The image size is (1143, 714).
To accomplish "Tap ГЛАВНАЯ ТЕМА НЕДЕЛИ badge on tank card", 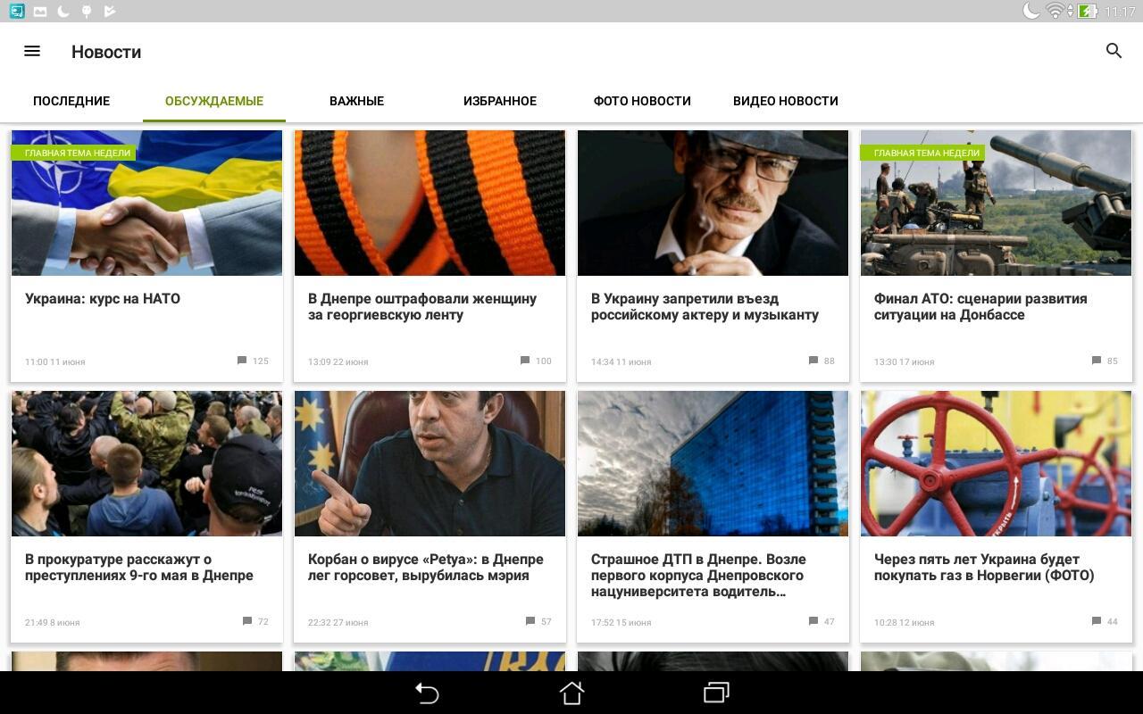I will [x=923, y=153].
